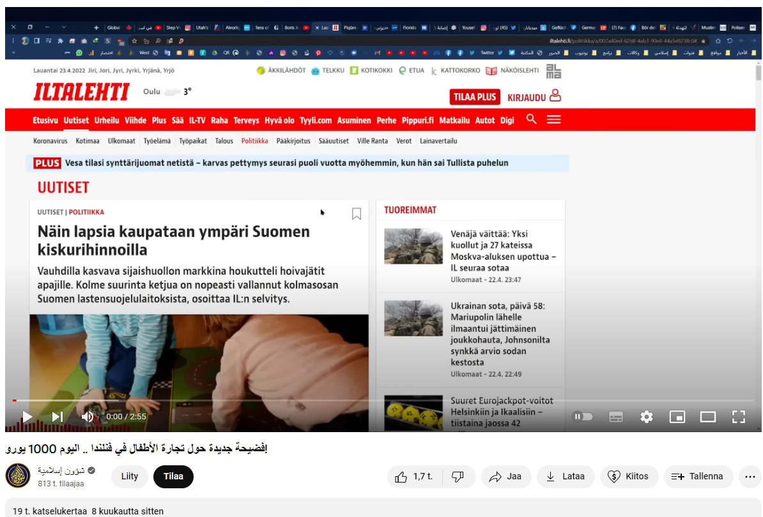Screen dimensions: 763x517
Task: Bookmark the article with the bookmark icon
Action: (x=356, y=214)
